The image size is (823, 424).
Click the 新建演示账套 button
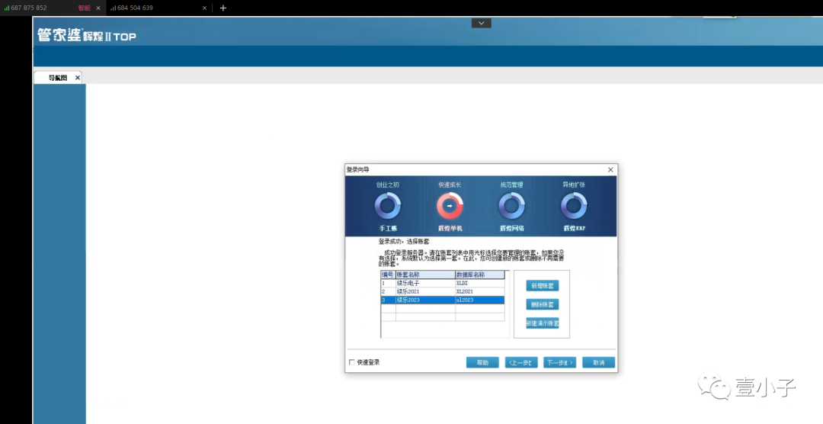[543, 323]
